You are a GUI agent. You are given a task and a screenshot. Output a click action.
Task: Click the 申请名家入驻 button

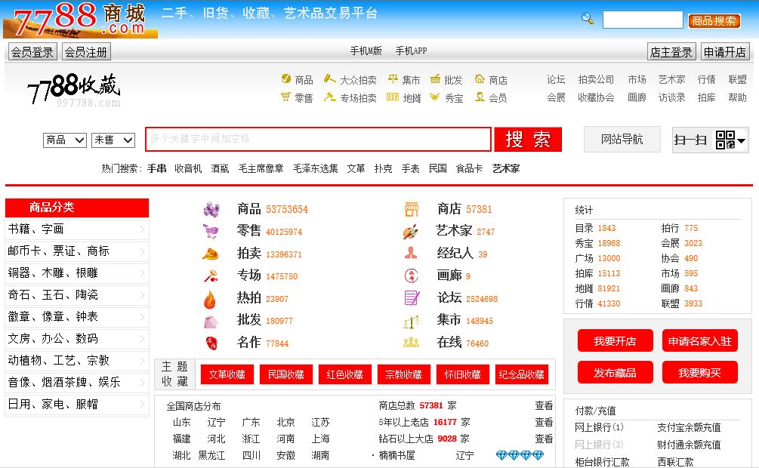pyautogui.click(x=700, y=340)
